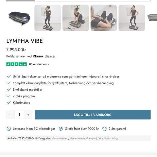This screenshot has width=157, height=157.
Task: Open the Vibrationsträning category link
Action: 108,138
